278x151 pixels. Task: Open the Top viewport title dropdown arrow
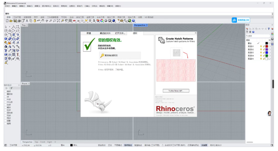click(x=27, y=25)
